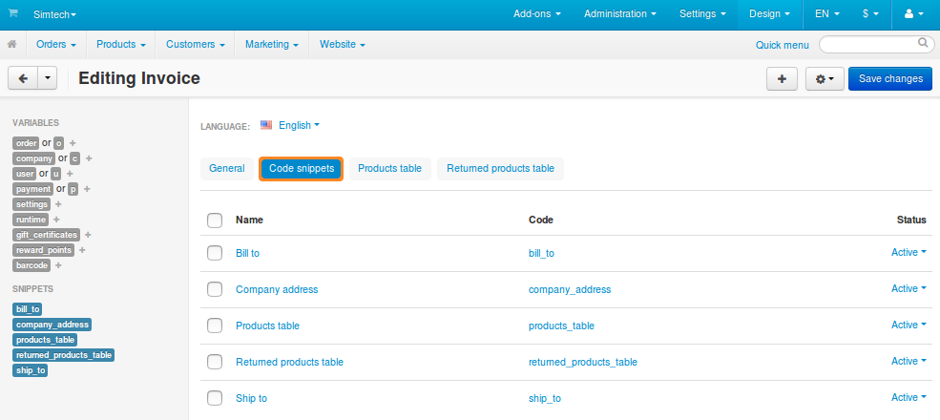This screenshot has width=940, height=420.
Task: Expand the user variable plus icon
Action: tap(70, 174)
